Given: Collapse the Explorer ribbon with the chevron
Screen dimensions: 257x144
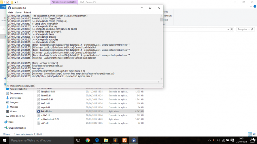Looking at the screenshot, I should coord(251,7).
